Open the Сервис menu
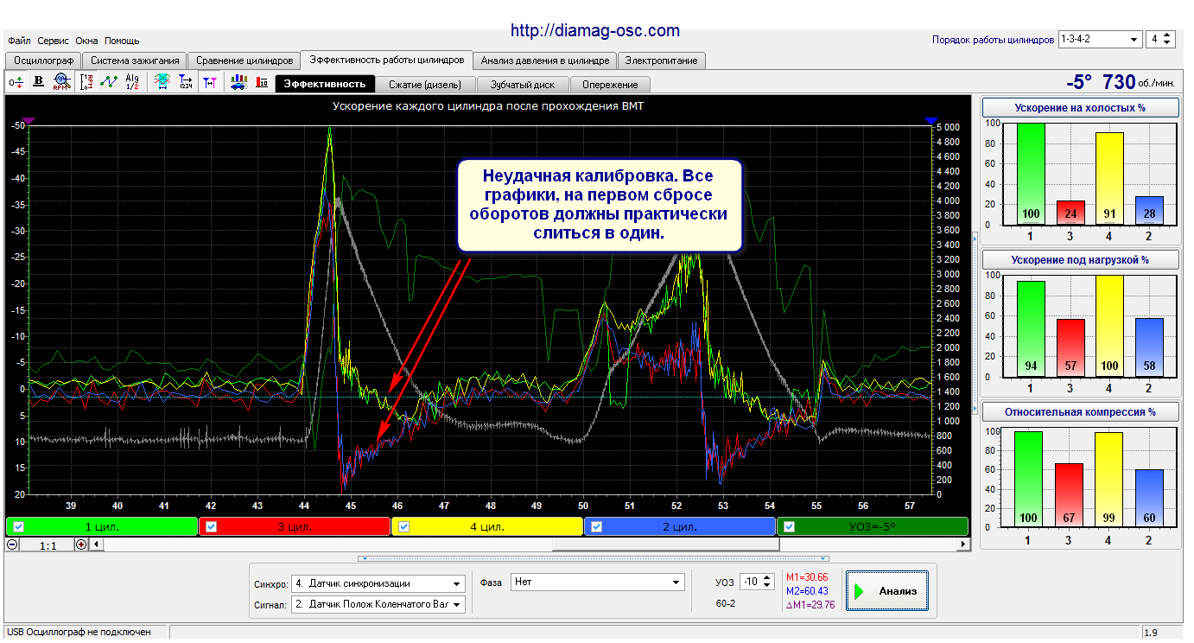This screenshot has height=643, width=1194. pyautogui.click(x=54, y=41)
